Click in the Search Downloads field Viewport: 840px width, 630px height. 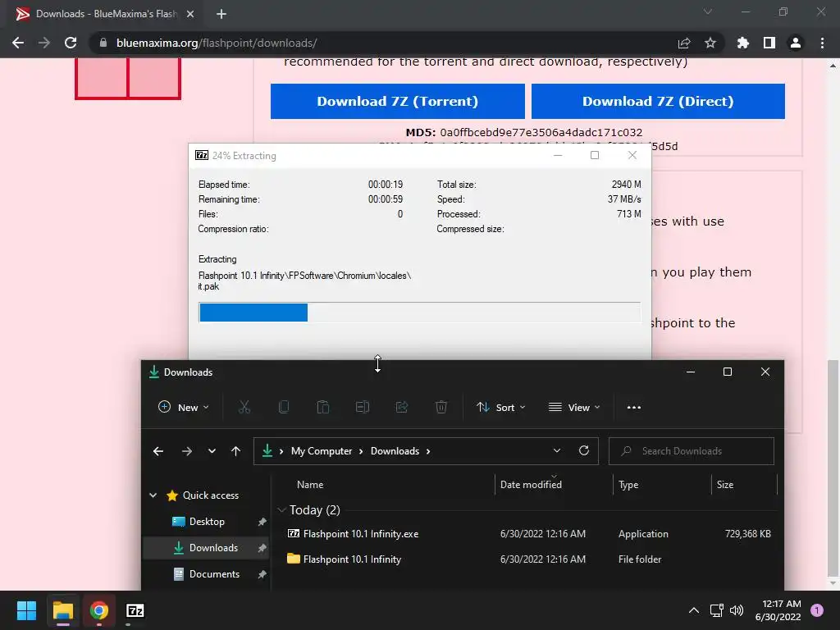pyautogui.click(x=691, y=451)
